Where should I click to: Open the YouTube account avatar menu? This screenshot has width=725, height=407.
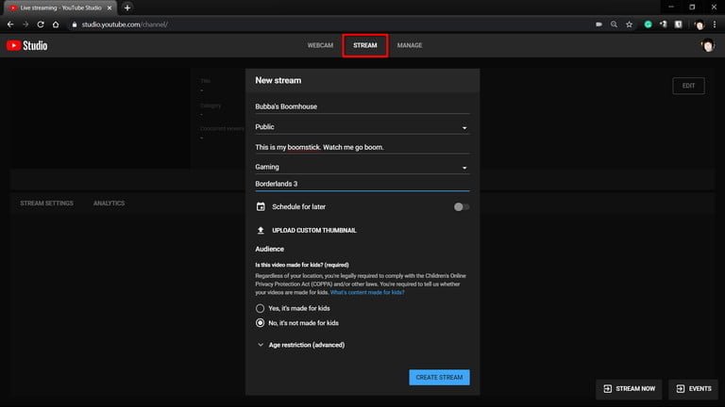[707, 45]
